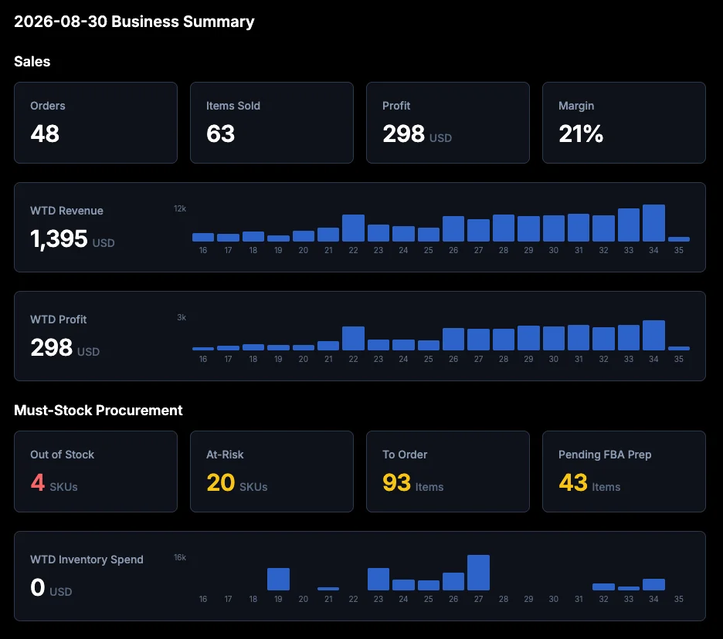Image resolution: width=723 pixels, height=639 pixels.
Task: Open the top-row Profit card showing 298 USD
Action: (x=448, y=123)
